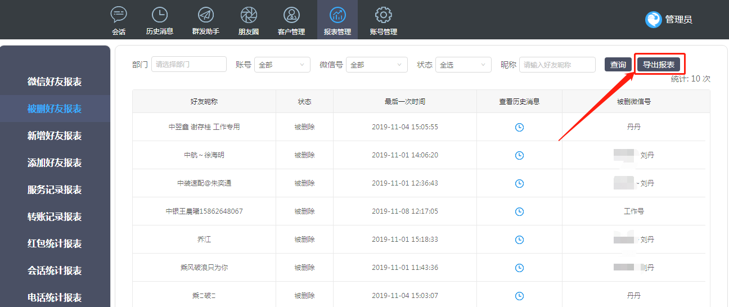
Task: Open 历史消息 clock icon in top bar
Action: pyautogui.click(x=160, y=14)
